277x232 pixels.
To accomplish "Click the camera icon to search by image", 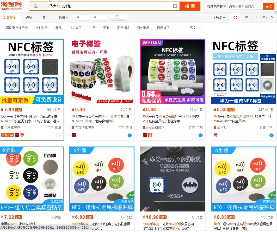I will coord(175,6).
